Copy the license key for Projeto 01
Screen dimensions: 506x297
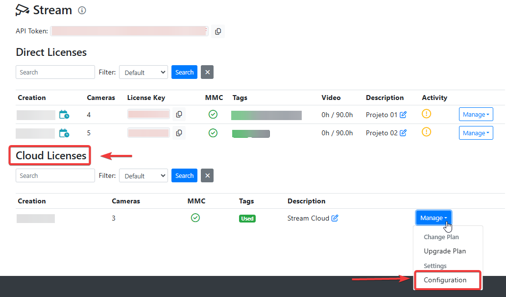coord(179,114)
